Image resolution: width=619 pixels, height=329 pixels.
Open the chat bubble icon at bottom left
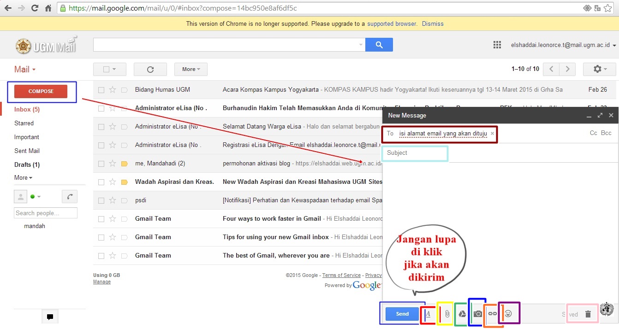pyautogui.click(x=50, y=317)
